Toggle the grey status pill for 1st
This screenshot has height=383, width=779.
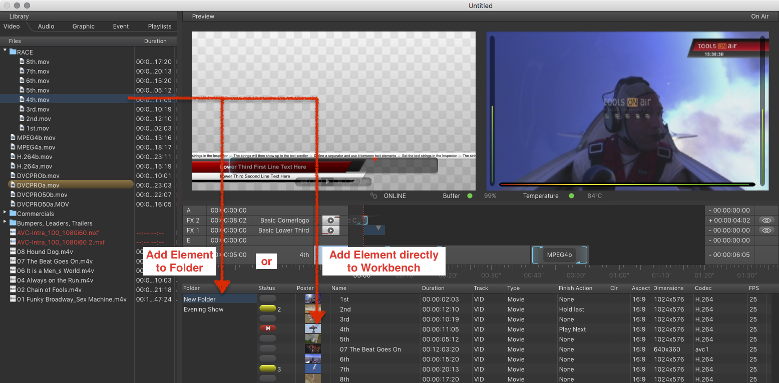click(267, 298)
